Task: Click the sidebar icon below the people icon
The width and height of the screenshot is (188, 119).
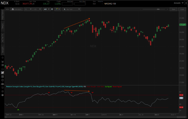Action: point(3,88)
